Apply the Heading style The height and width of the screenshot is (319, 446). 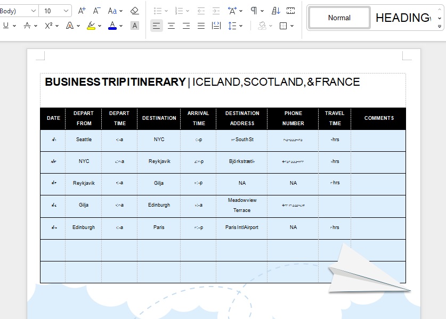(x=402, y=18)
